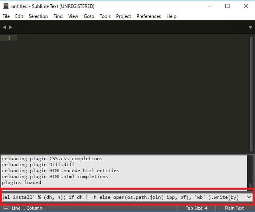The image size is (255, 212).
Task: Open the Selection menu
Action: (x=38, y=16)
